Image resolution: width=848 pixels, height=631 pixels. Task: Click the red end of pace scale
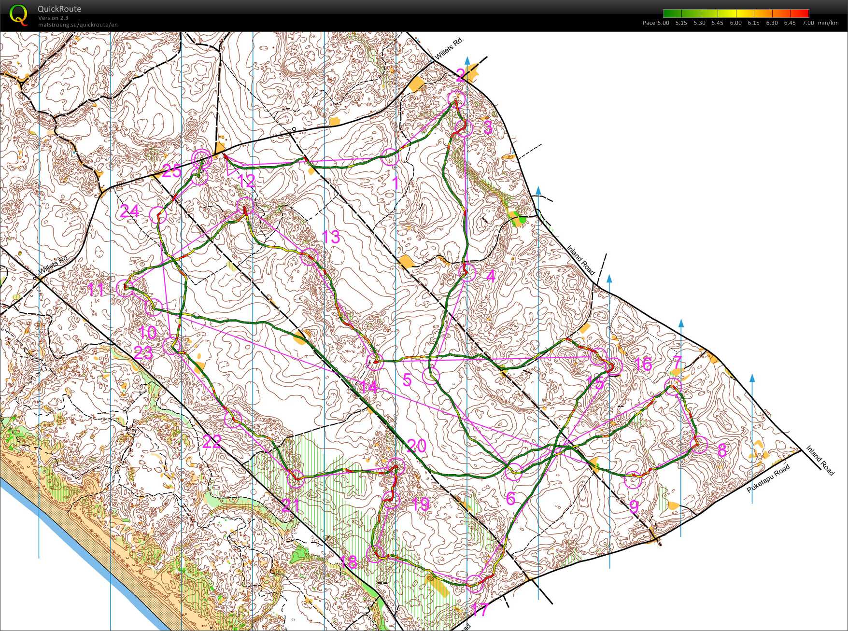tap(800, 14)
